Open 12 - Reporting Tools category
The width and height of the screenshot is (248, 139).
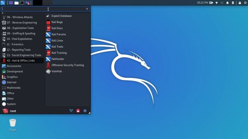[x=22, y=50]
